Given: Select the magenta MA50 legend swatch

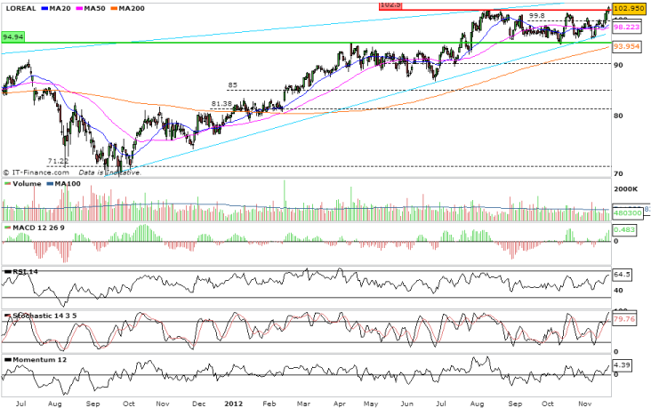Looking at the screenshot, I should 79,8.
